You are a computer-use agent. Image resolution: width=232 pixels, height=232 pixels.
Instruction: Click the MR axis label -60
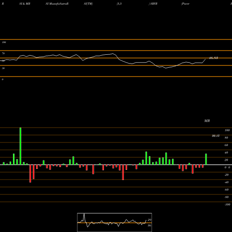click(226, 190)
